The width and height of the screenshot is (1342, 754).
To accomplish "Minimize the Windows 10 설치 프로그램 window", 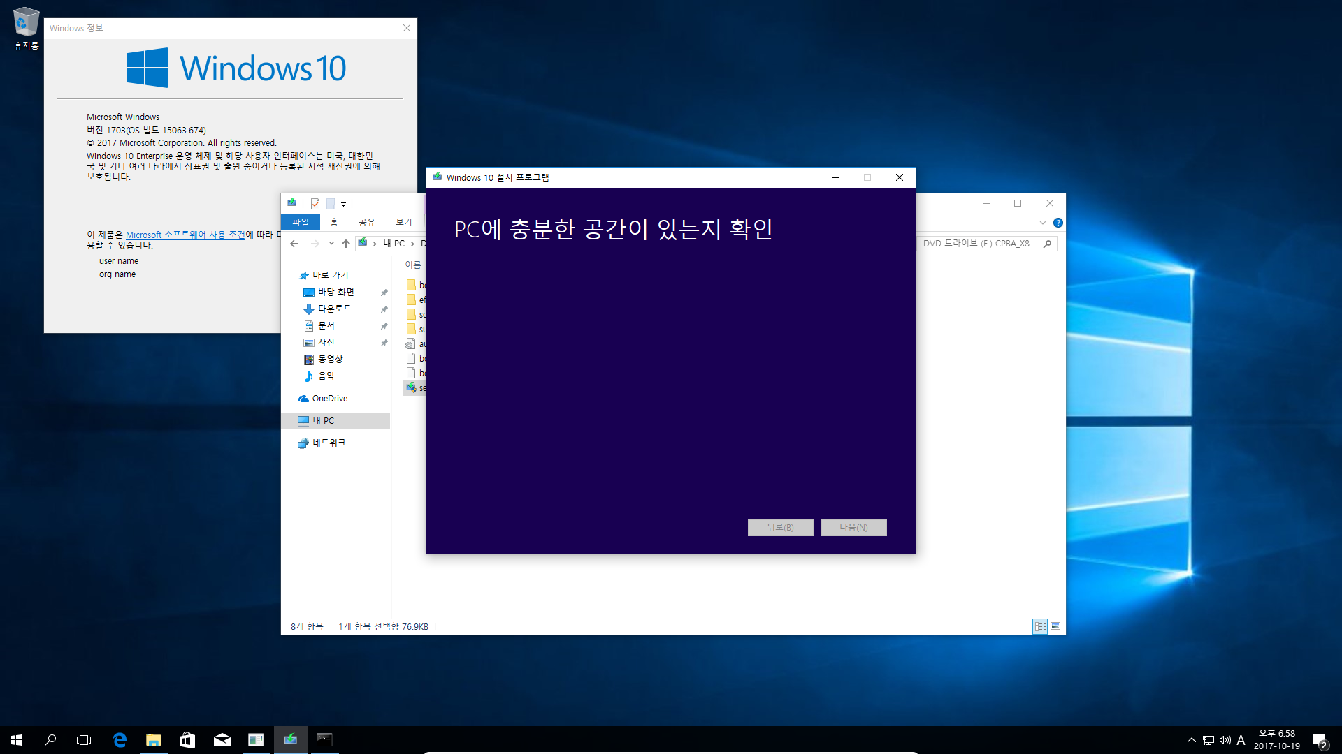I will click(835, 177).
